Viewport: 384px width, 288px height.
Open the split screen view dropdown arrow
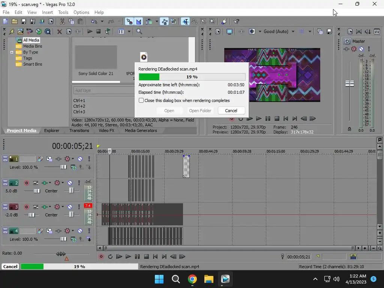(260, 31)
